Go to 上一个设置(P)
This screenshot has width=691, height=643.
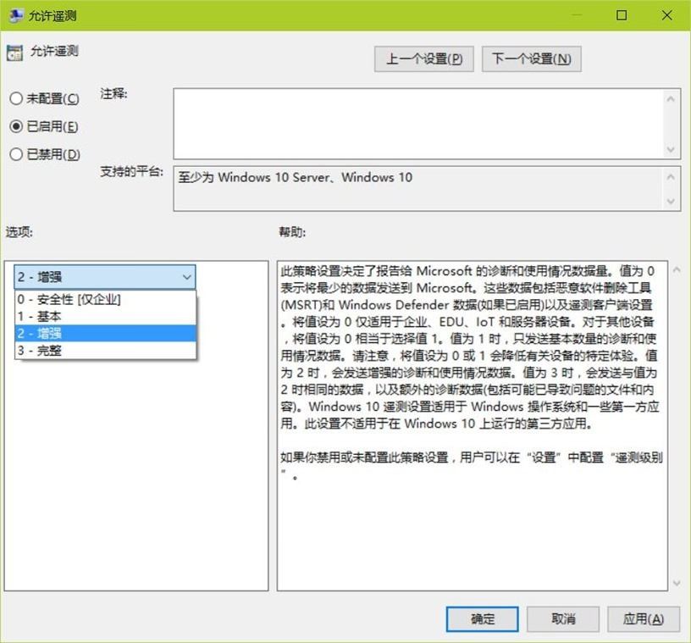(x=424, y=58)
